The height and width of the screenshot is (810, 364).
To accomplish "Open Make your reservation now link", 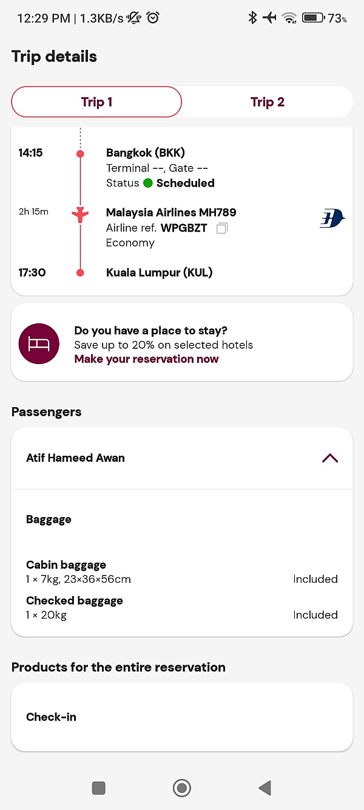I will coord(146,359).
